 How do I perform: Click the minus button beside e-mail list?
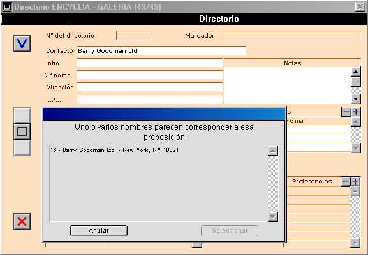346,112
